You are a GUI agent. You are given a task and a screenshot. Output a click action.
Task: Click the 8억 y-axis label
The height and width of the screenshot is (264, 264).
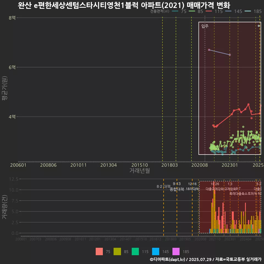tap(12, 18)
